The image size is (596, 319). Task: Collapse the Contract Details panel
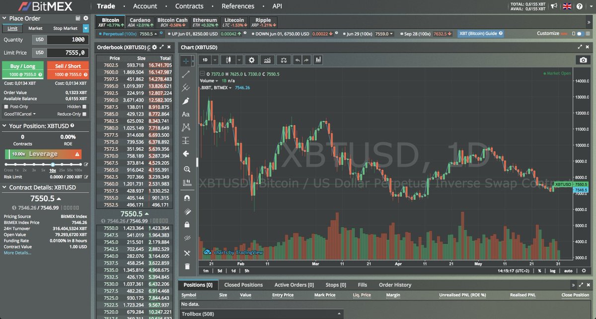pyautogui.click(x=5, y=187)
